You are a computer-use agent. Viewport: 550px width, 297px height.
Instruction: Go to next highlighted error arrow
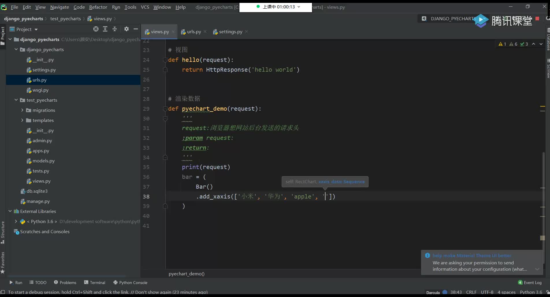(x=541, y=44)
